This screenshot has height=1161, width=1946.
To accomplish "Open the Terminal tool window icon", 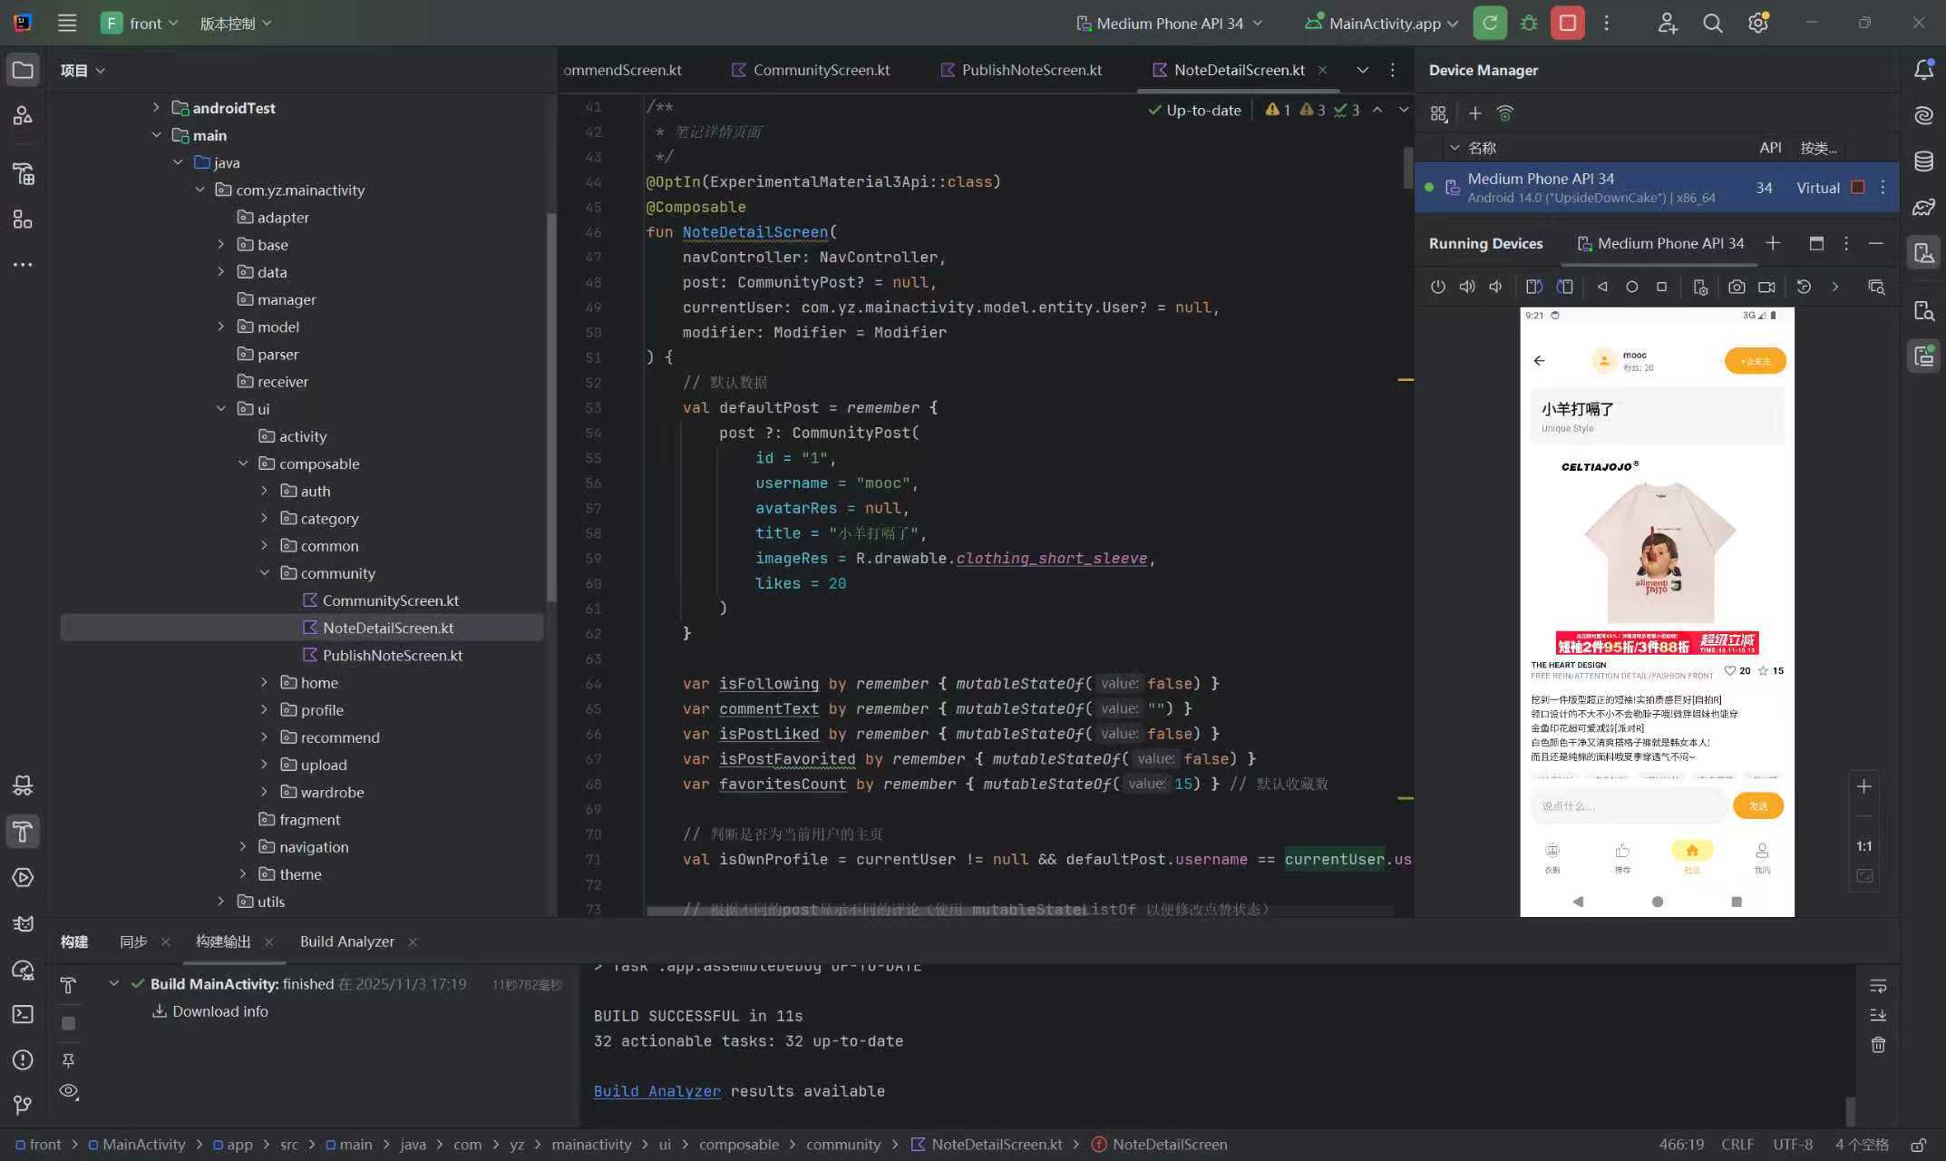I will point(23,1014).
